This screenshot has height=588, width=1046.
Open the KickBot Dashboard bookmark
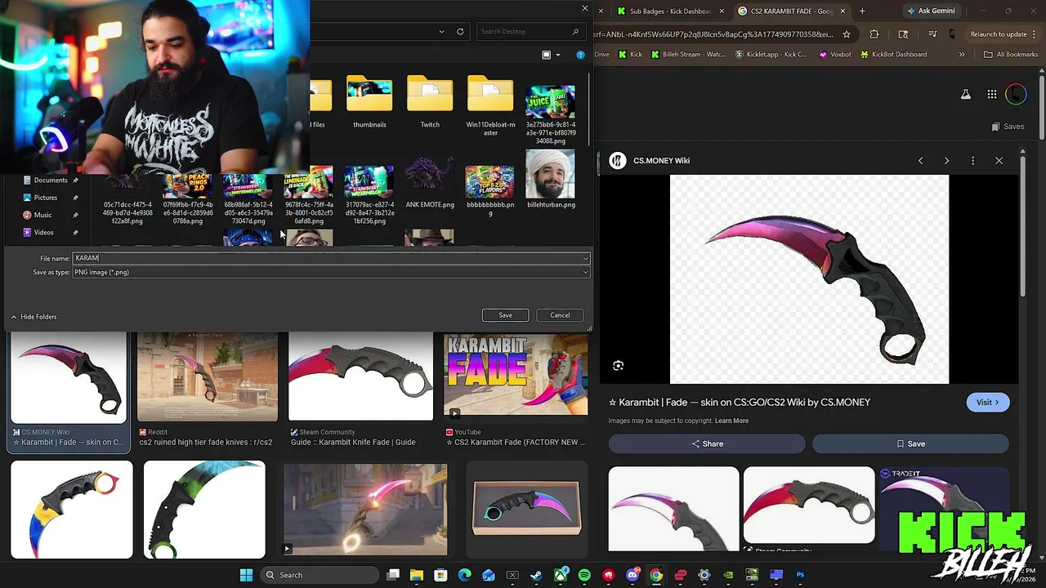[893, 55]
